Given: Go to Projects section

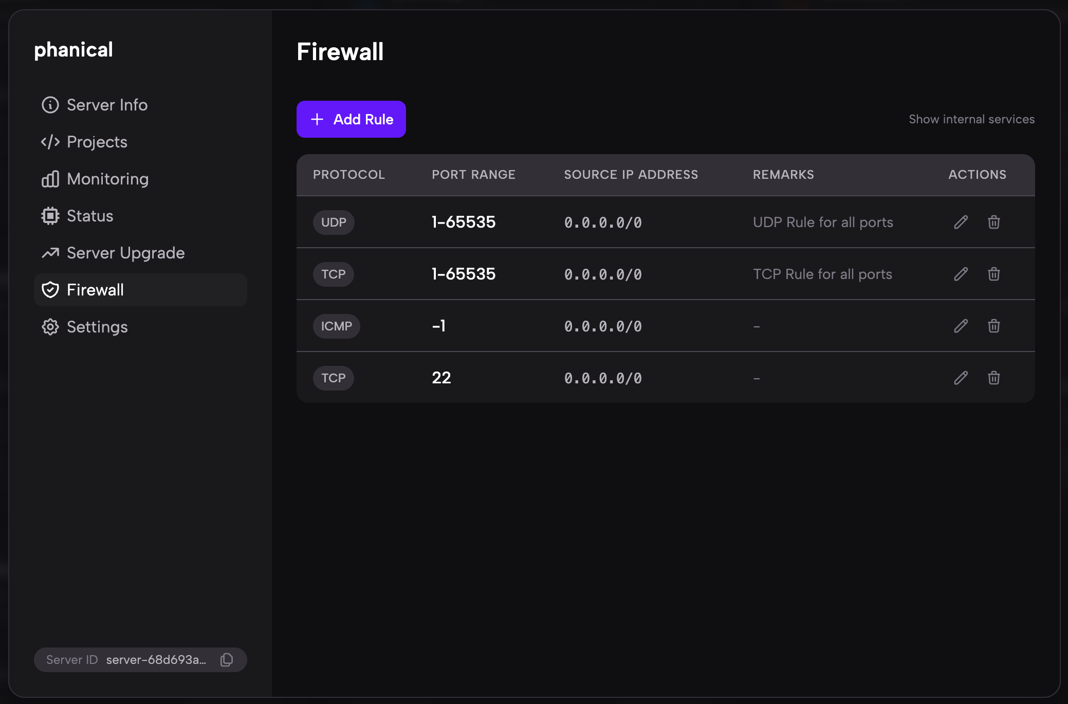Looking at the screenshot, I should click(97, 142).
